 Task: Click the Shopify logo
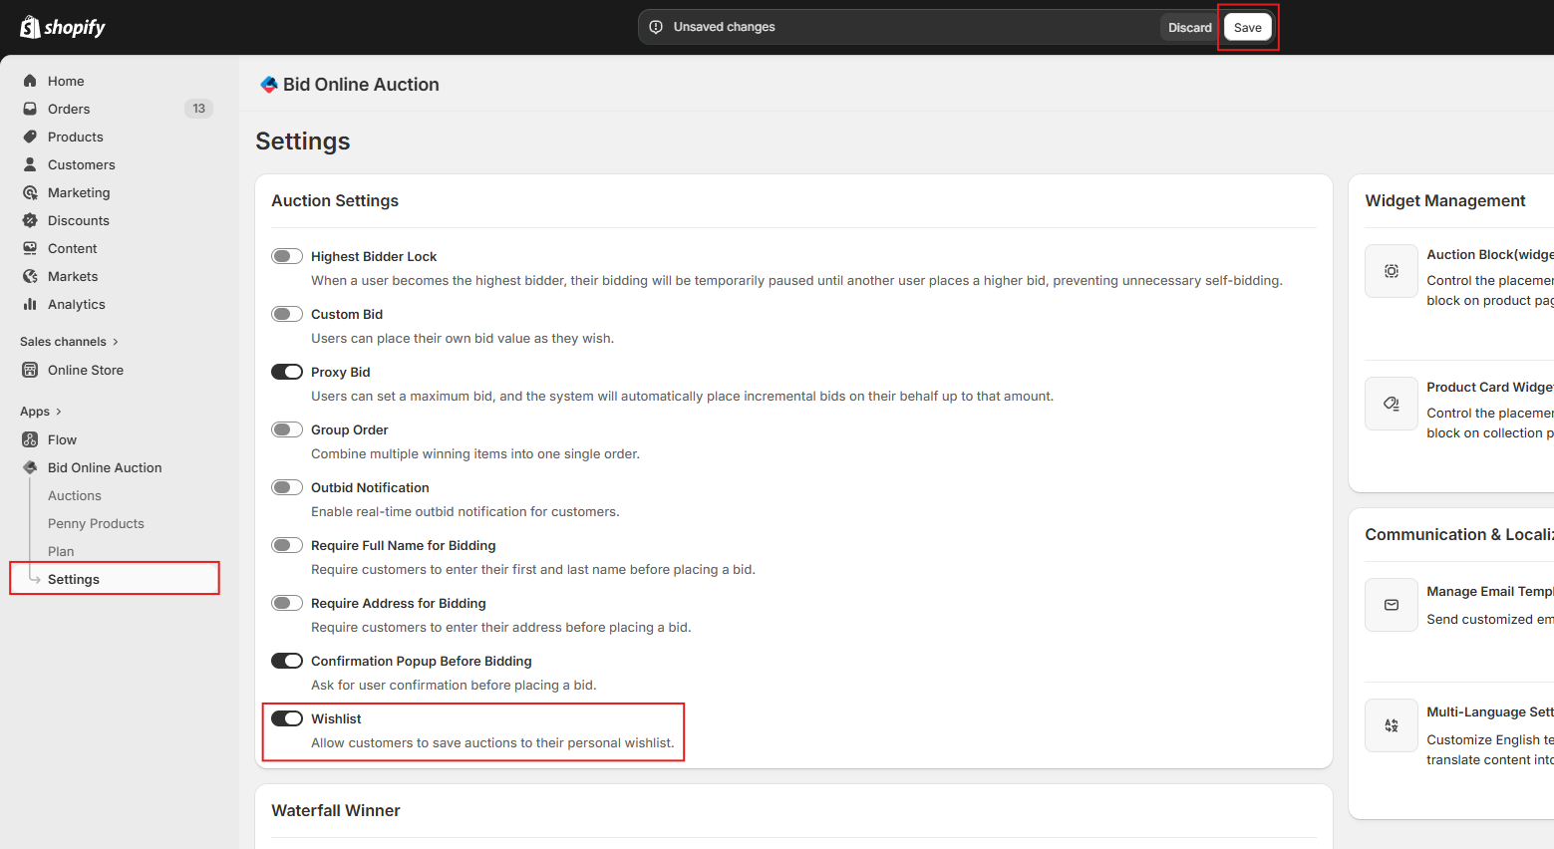click(x=63, y=27)
